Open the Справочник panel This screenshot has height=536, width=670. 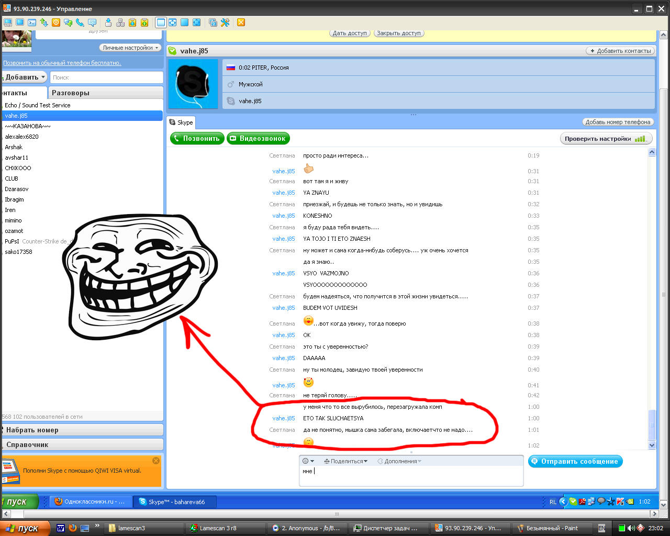tap(83, 444)
